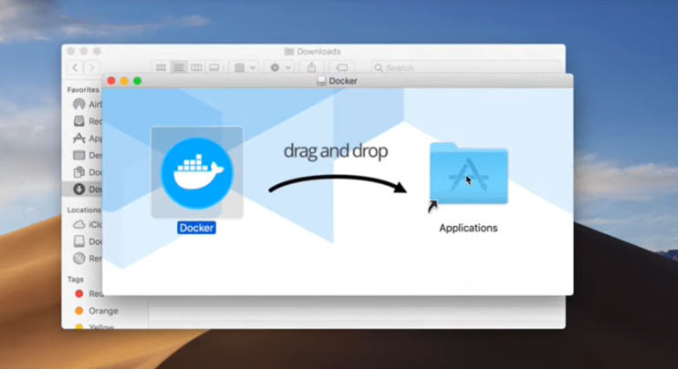678x369 pixels.
Task: Open the Action gear dropdown menu
Action: point(278,67)
